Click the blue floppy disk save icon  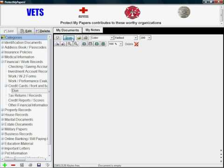point(39,165)
